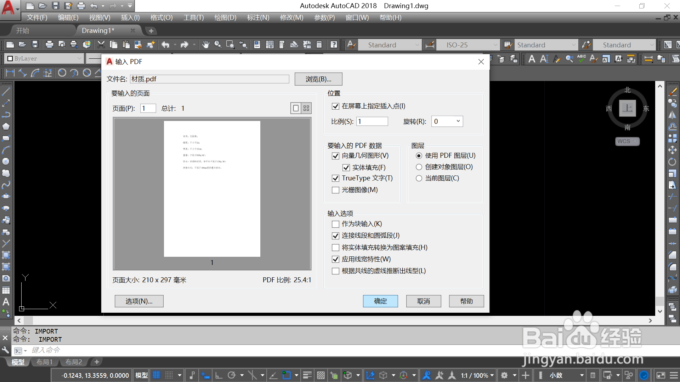Toggle the grid display icon in status bar
This screenshot has width=680, height=382.
(x=157, y=375)
